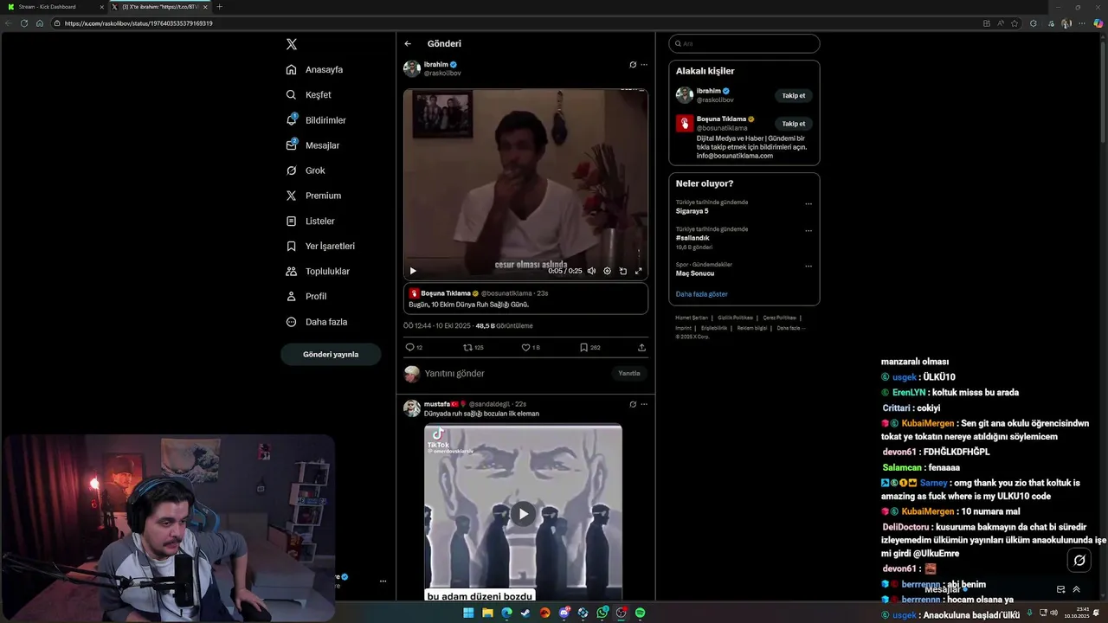Share ibrahim's post
This screenshot has width=1108, height=623.
tap(641, 347)
